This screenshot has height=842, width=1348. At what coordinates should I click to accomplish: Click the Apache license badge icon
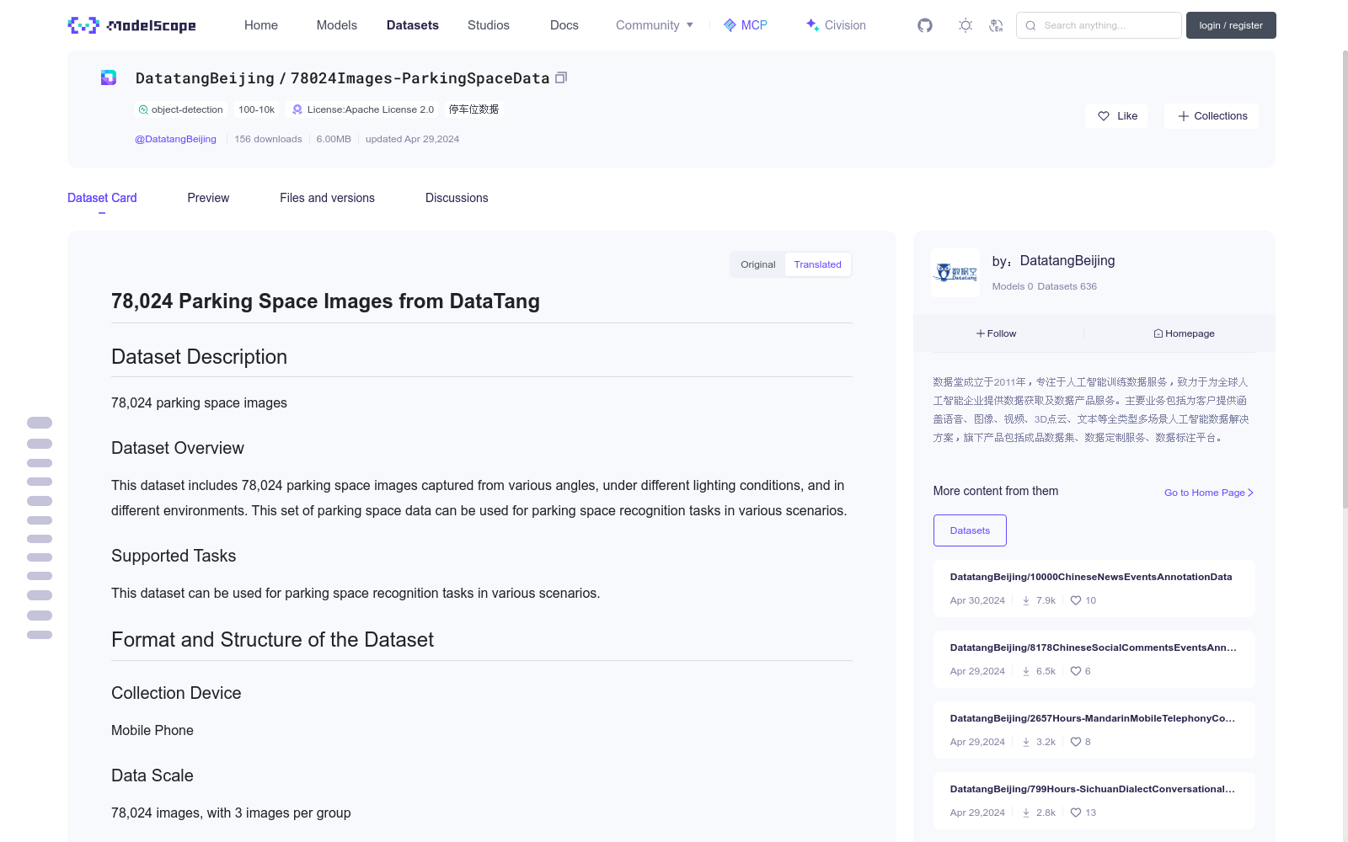(297, 109)
